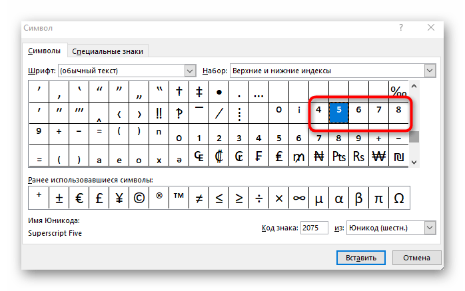The height and width of the screenshot is (291, 465).
Task: Select the superscript five symbol
Action: point(338,113)
